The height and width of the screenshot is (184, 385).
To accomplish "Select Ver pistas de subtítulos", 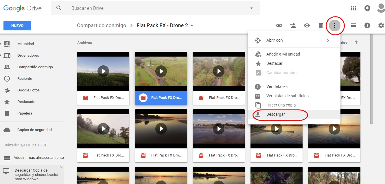I will [x=294, y=96].
